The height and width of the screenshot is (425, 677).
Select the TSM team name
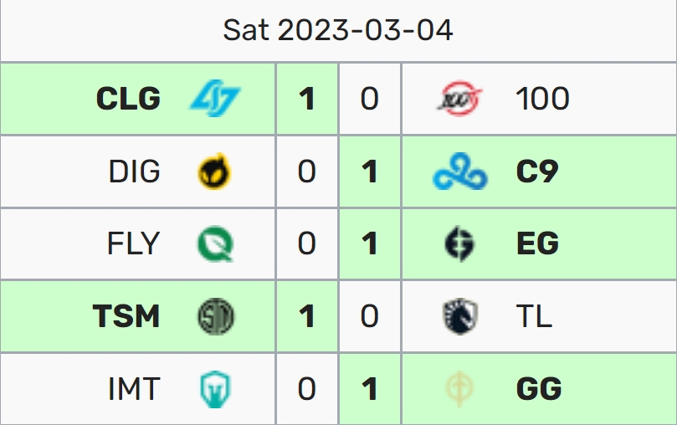126,316
